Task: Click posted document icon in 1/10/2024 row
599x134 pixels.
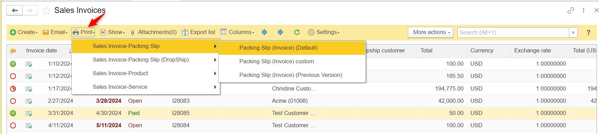Action: coord(29,64)
